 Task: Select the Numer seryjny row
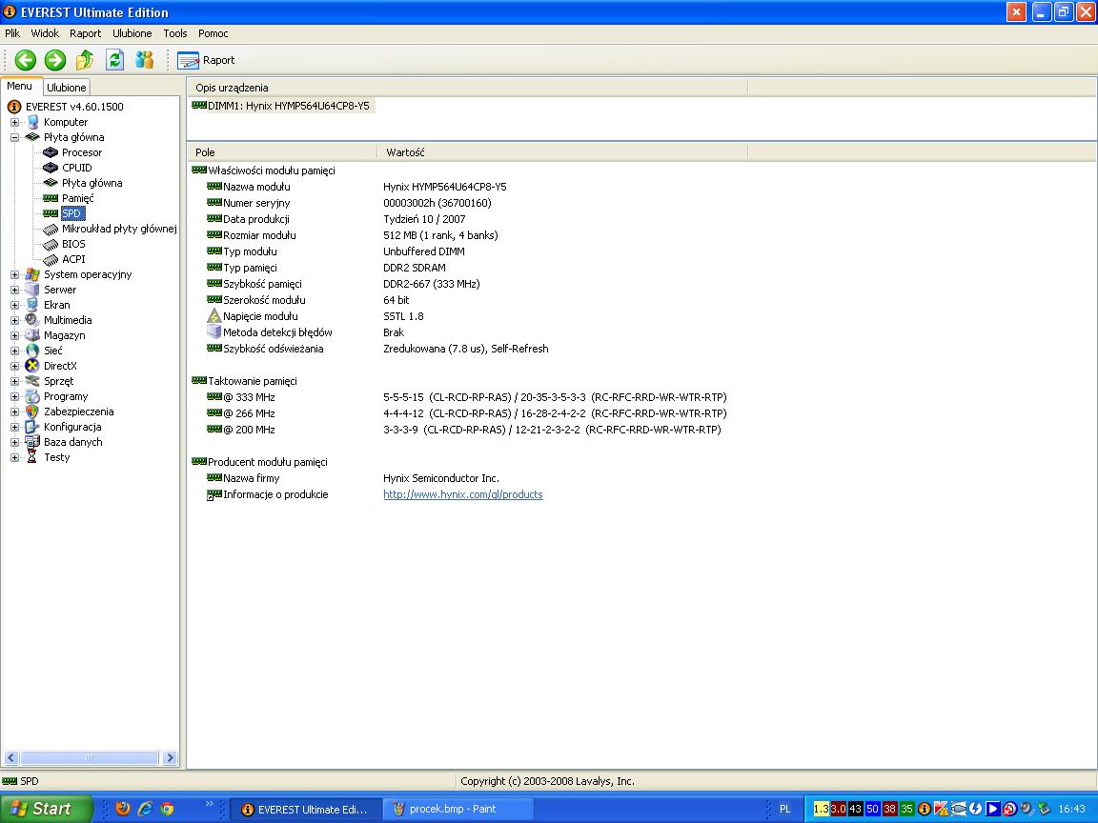click(256, 203)
